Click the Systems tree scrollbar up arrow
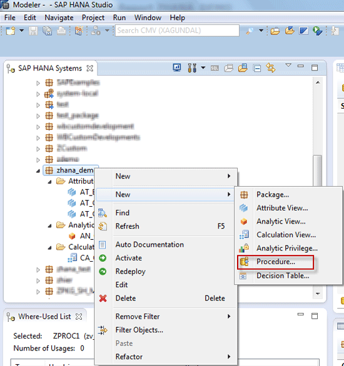 tap(318, 82)
